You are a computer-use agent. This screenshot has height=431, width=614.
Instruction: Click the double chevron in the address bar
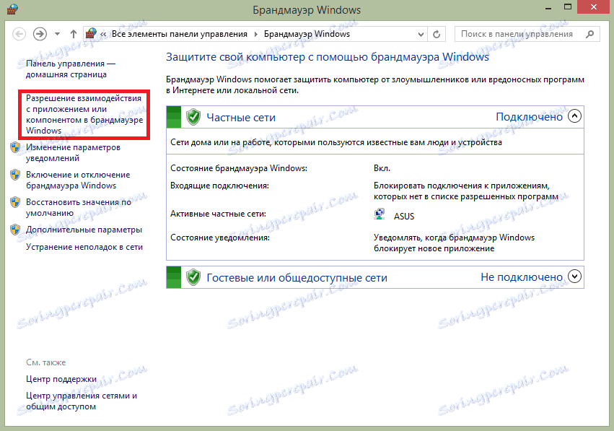tap(103, 34)
